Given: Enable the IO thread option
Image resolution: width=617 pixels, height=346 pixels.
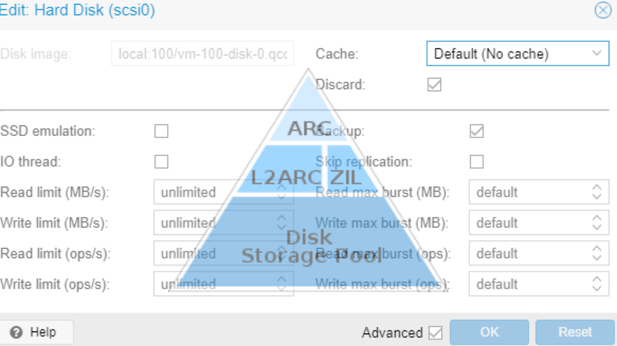Looking at the screenshot, I should 161,161.
